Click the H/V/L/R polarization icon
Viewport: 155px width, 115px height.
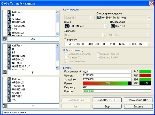(x=113, y=26)
